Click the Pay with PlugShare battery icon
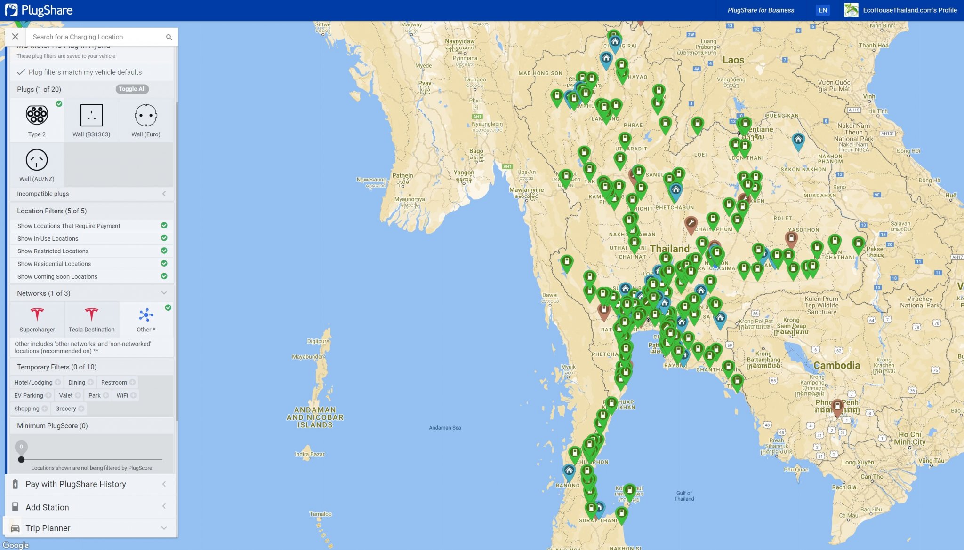The height and width of the screenshot is (550, 964). coord(15,484)
